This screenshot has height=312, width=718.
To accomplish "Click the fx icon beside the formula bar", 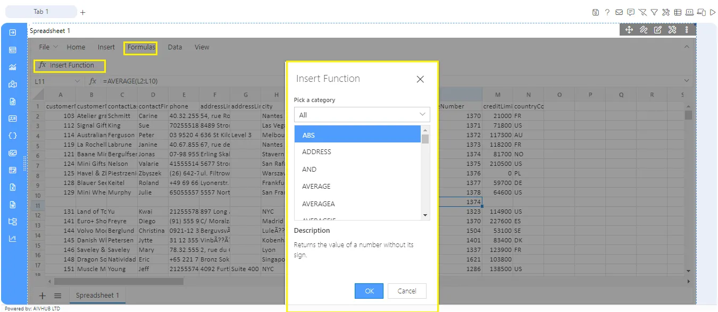I will 93,81.
